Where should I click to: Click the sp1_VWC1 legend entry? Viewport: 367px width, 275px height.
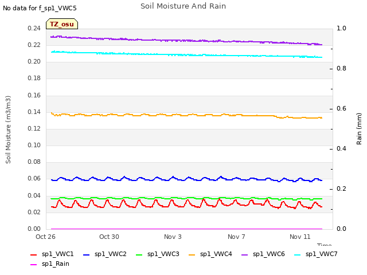(52, 254)
